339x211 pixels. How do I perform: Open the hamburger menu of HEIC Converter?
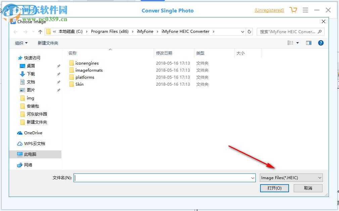[305, 10]
